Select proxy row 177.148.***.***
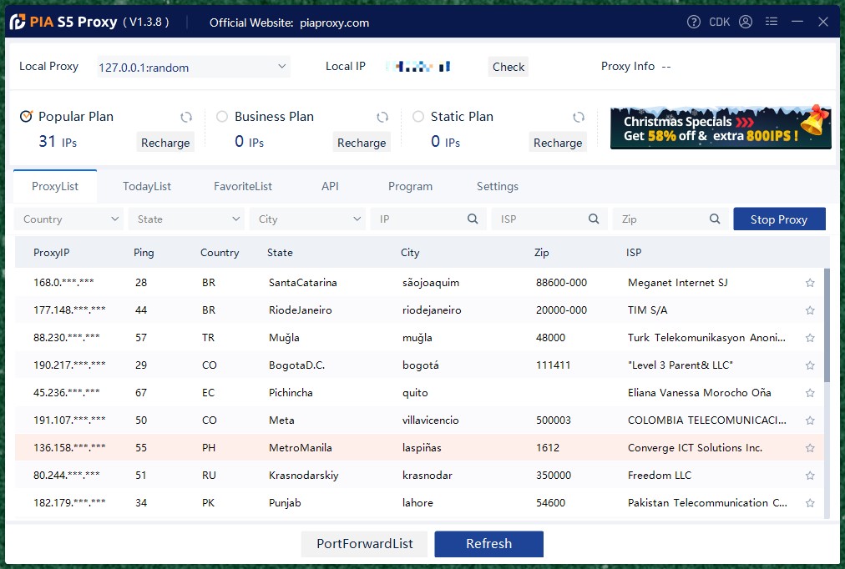Viewport: 845px width, 569px height. (x=419, y=310)
